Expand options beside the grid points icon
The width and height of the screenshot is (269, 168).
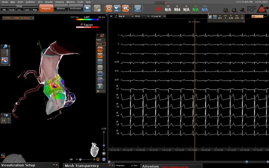104,74
